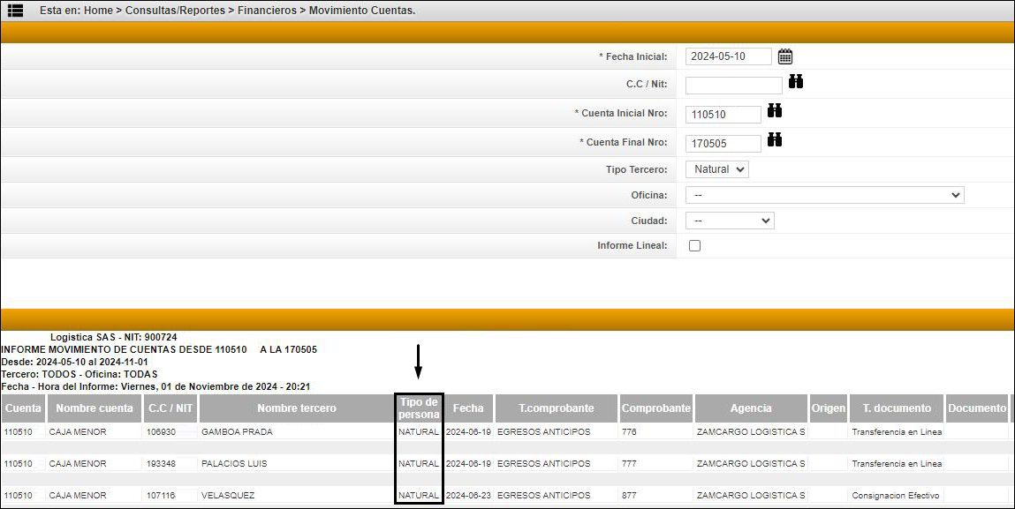This screenshot has height=509, width=1015.
Task: Select the GAMBOA PRADA row name
Action: (237, 432)
